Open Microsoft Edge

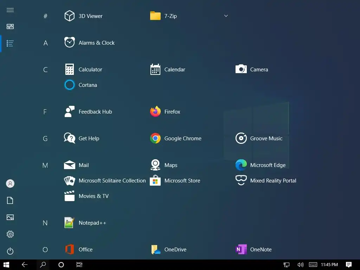pos(261,165)
